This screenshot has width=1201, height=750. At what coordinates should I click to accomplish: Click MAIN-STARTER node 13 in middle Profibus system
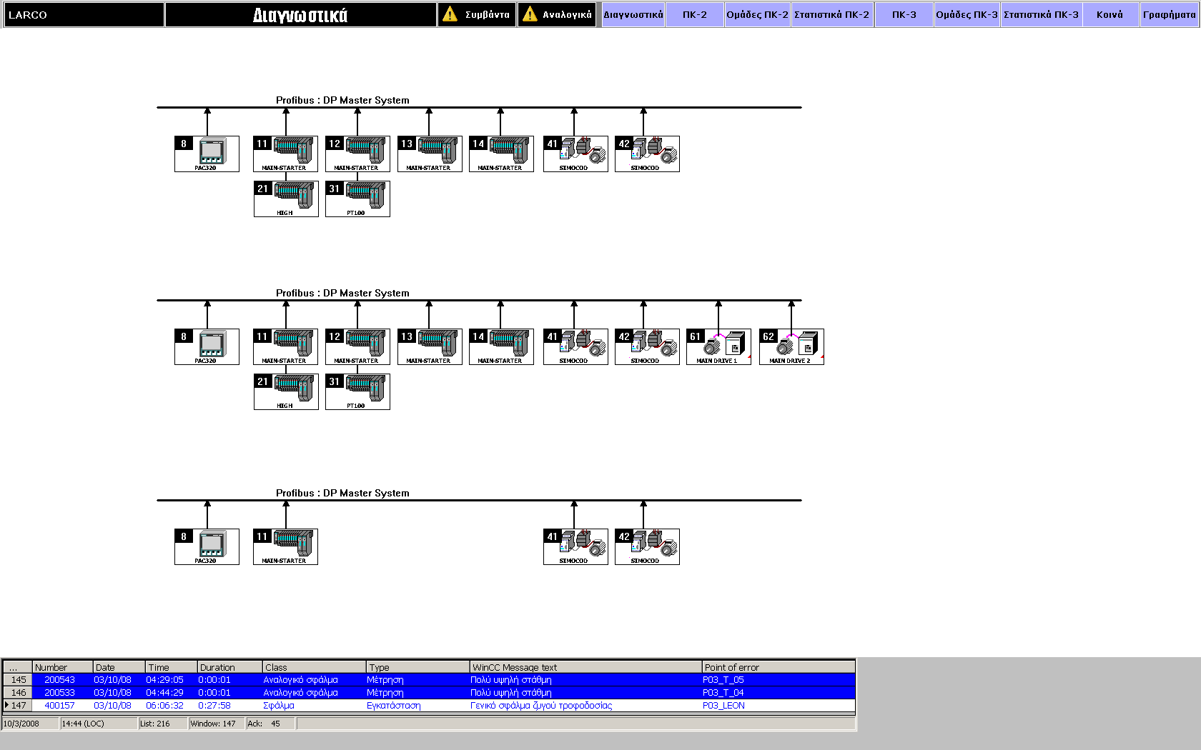pyautogui.click(x=430, y=346)
